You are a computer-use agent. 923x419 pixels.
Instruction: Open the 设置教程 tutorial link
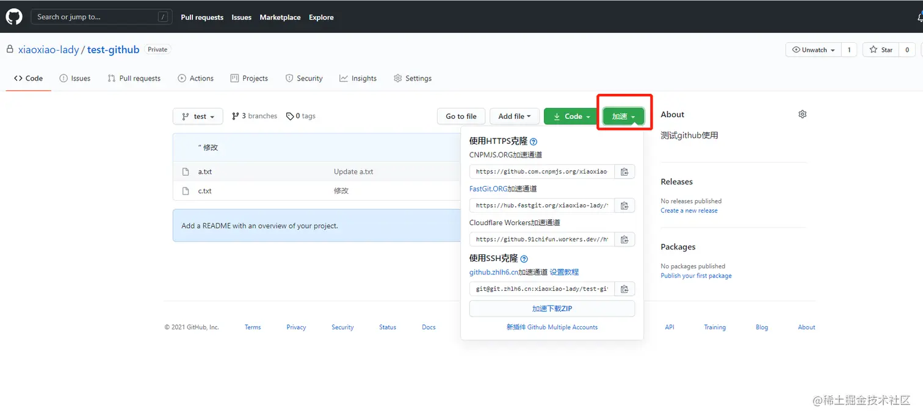click(x=564, y=272)
